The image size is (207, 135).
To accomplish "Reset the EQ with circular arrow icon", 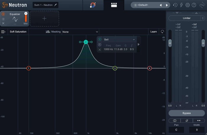I will [x=162, y=31].
